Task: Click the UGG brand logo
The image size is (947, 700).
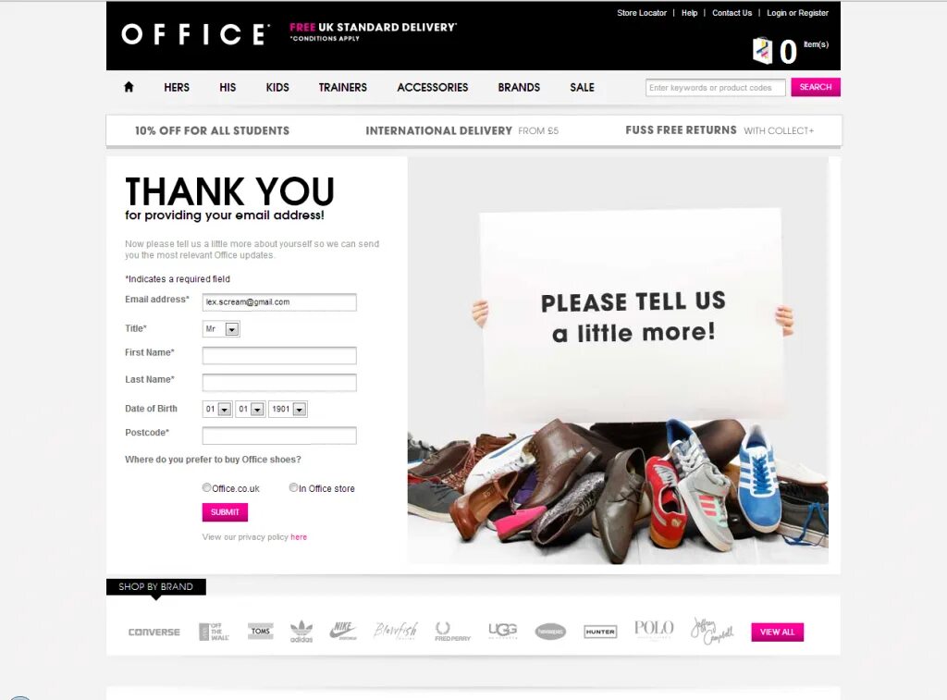Action: pyautogui.click(x=502, y=631)
